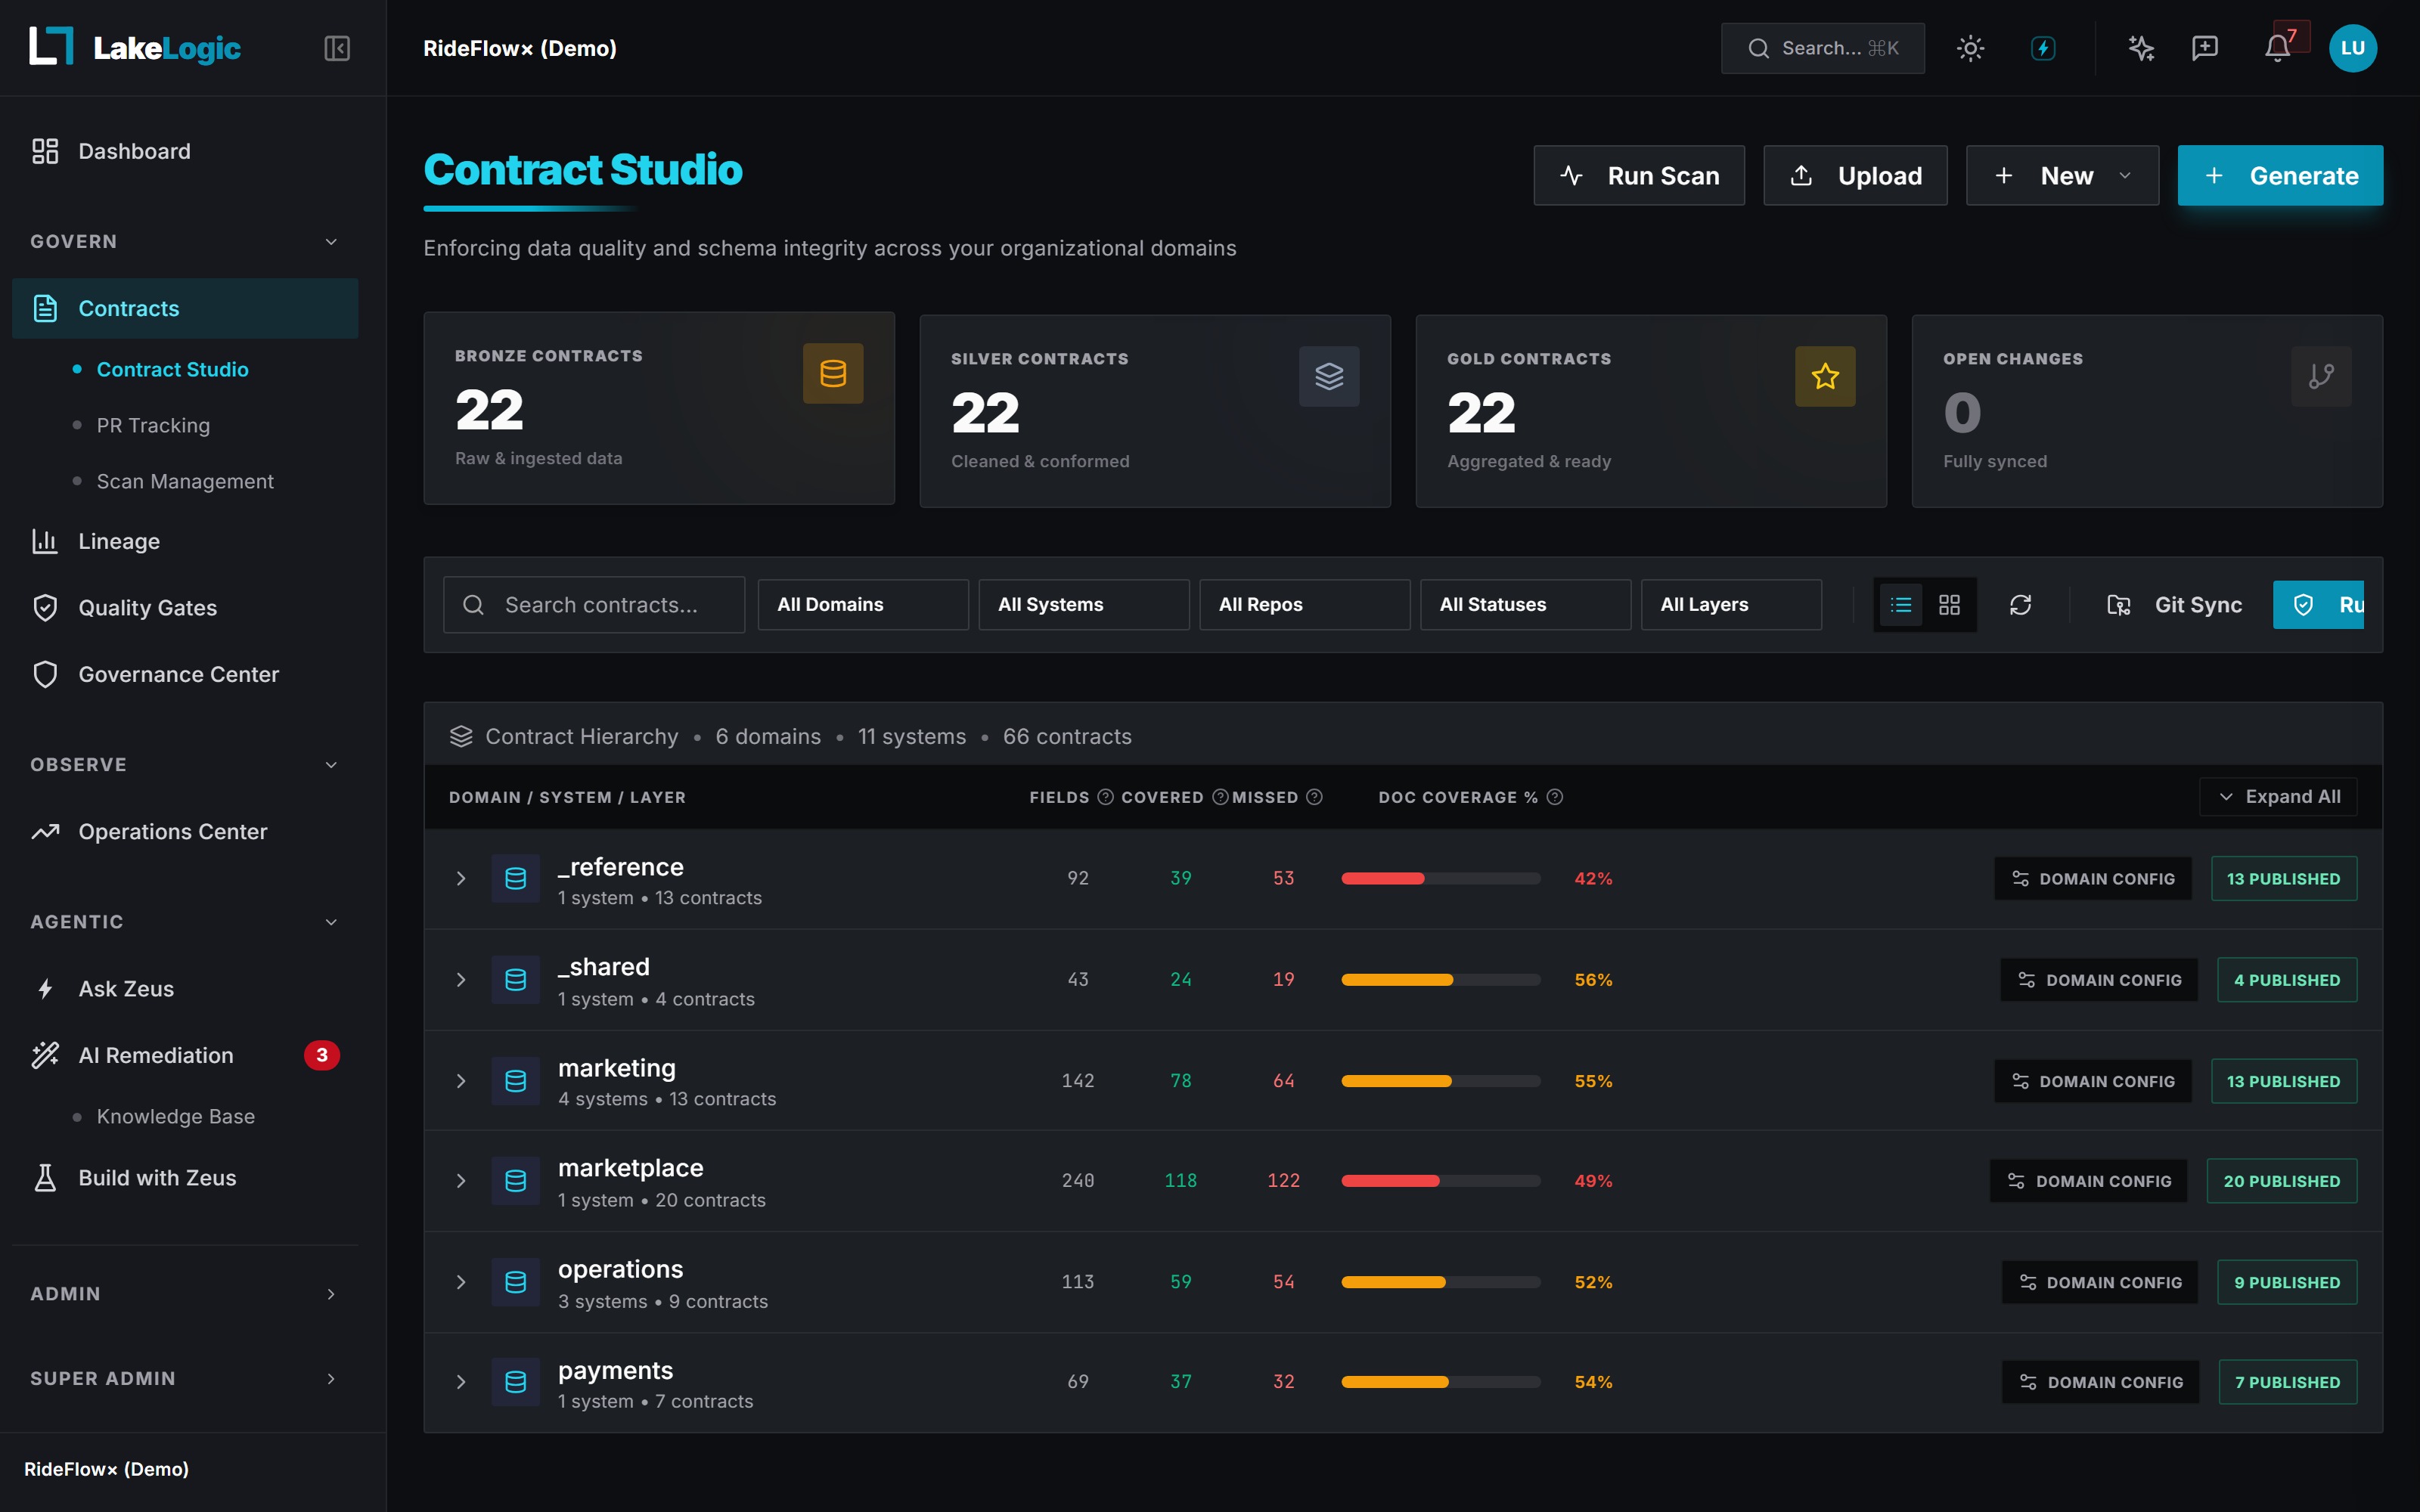
Task: Click 20 PUBLISHED badge for marketplace
Action: point(2282,1181)
